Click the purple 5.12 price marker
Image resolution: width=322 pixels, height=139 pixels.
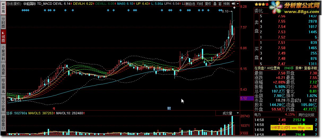click(246, 98)
